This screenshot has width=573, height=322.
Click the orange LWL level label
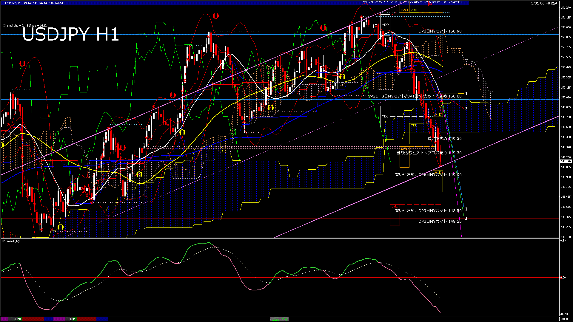(404, 148)
